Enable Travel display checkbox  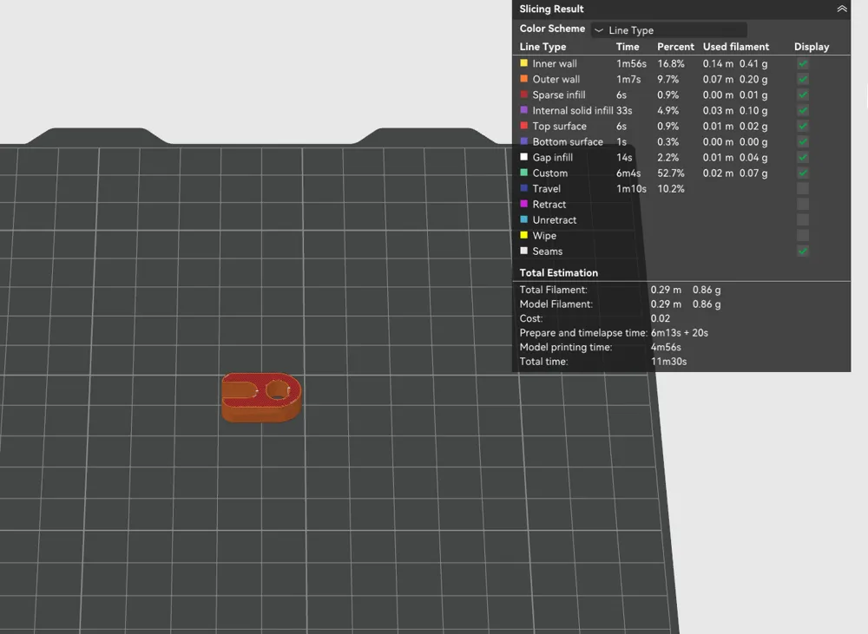[803, 189]
